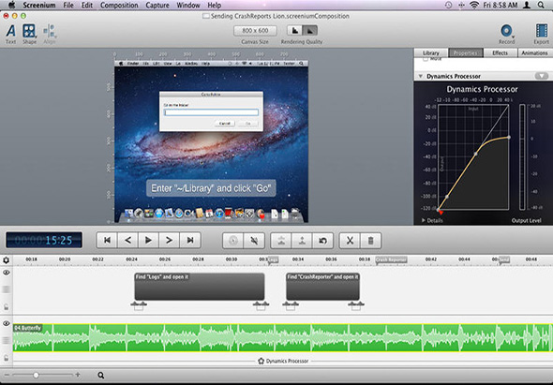The image size is (553, 385).
Task: Choose the high rendering quality segment
Action: [x=309, y=31]
